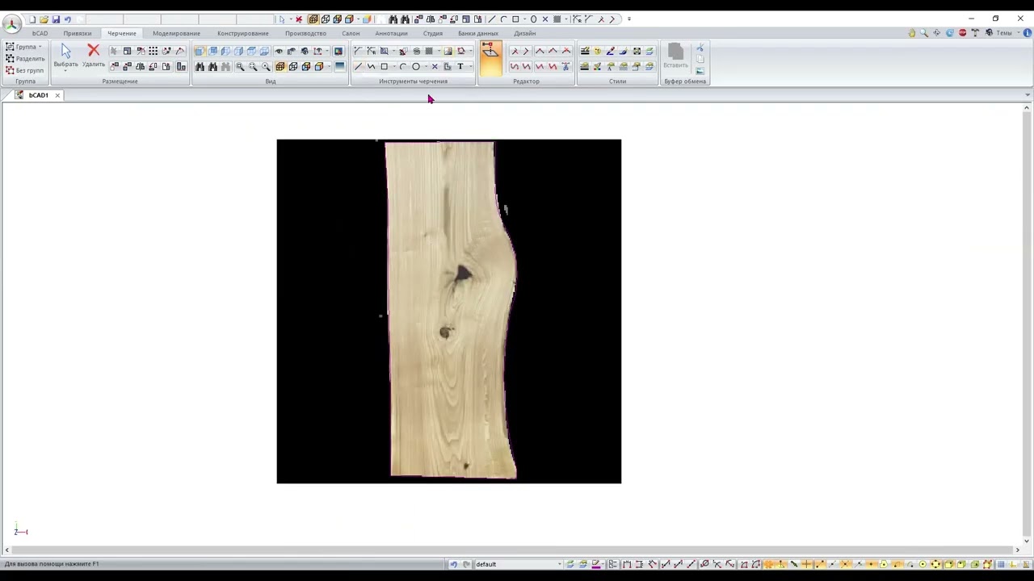Viewport: 1034px width, 581px height.
Task: Open file using the folder icon
Action: coord(44,19)
